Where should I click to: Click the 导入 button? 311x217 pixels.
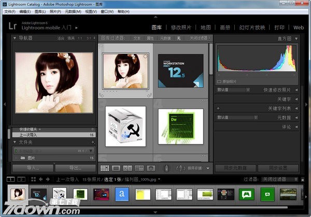coord(33,168)
